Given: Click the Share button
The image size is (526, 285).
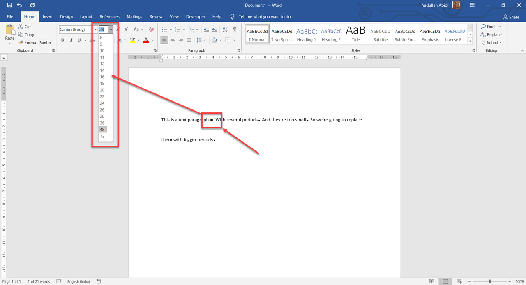Looking at the screenshot, I should coord(511,16).
